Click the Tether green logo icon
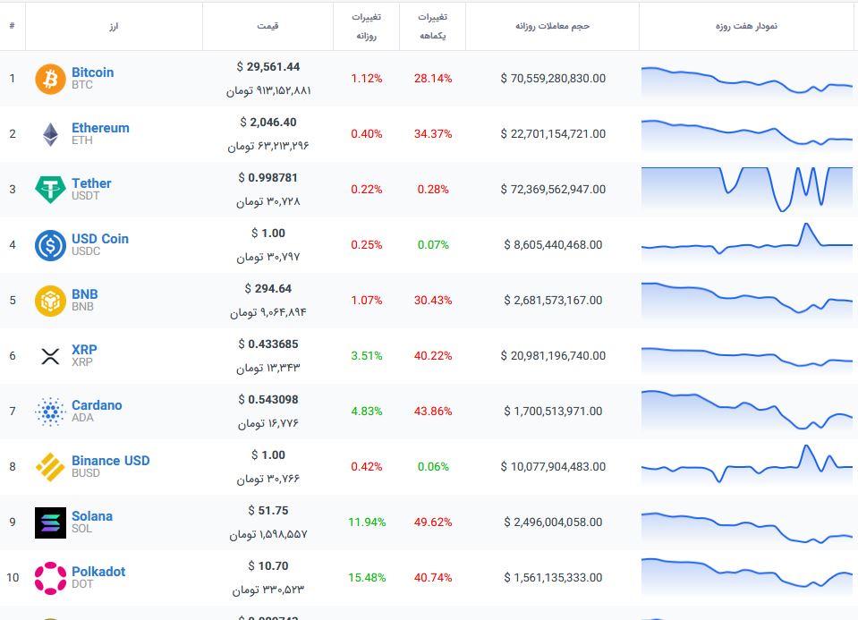 (50, 190)
